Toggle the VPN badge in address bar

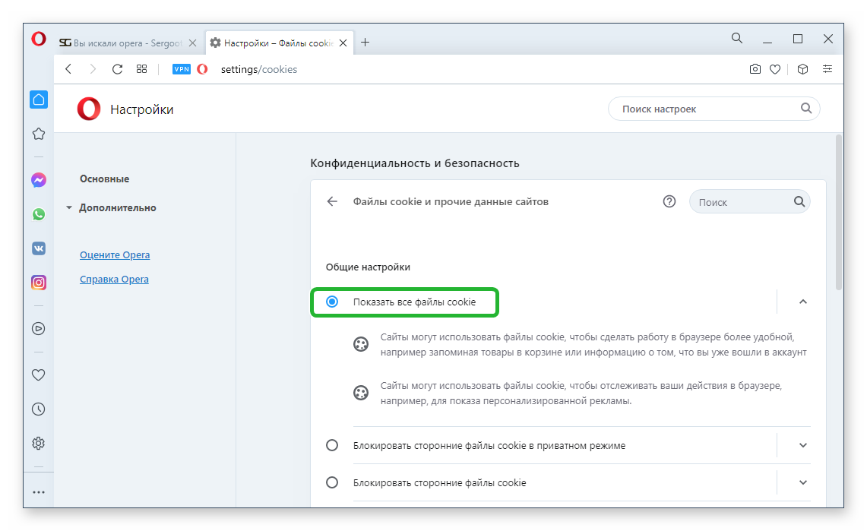click(x=182, y=69)
